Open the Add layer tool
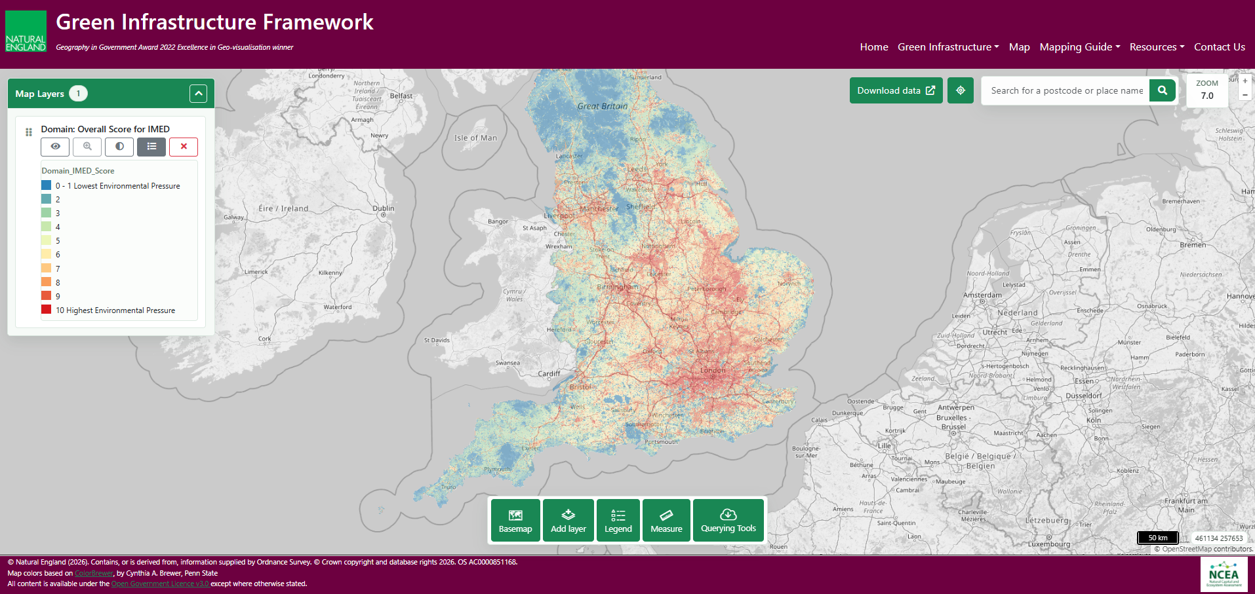The image size is (1255, 594). (568, 521)
